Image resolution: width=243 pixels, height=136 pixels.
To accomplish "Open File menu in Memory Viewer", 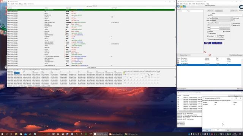I will click(x=9, y=4).
